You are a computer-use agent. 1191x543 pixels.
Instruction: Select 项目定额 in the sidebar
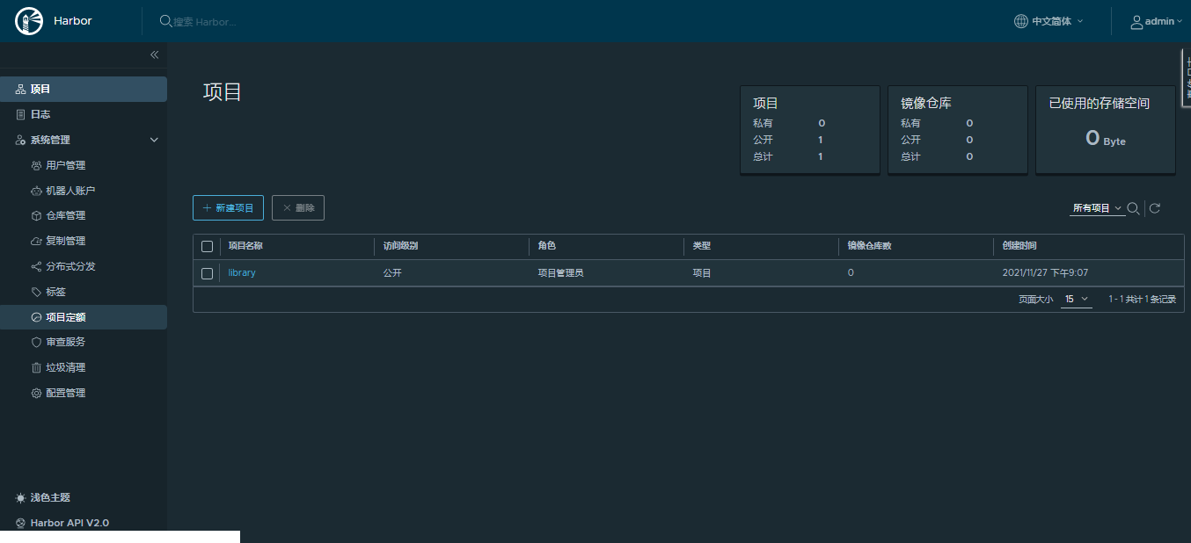(84, 317)
